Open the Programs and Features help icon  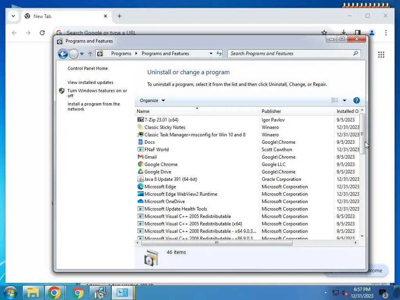[x=356, y=100]
